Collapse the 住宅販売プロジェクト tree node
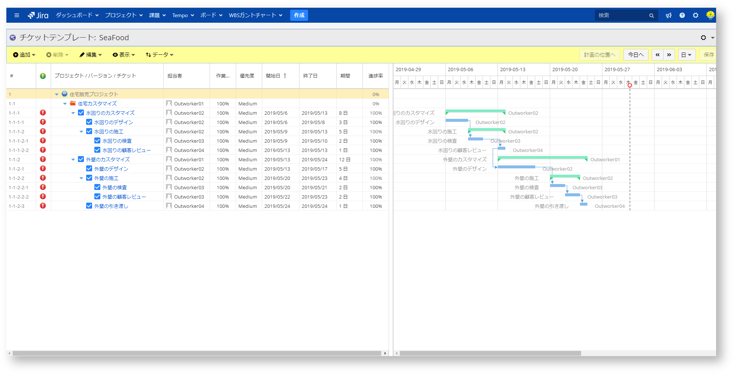 click(57, 94)
